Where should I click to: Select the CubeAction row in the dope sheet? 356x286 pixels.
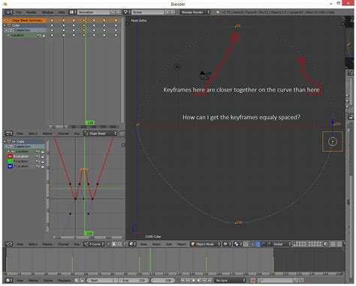point(25,30)
